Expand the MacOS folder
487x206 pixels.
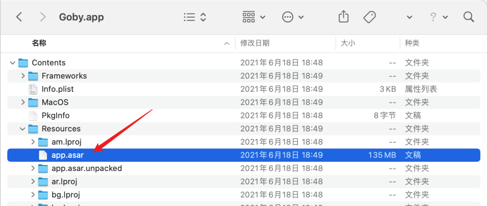(x=23, y=102)
